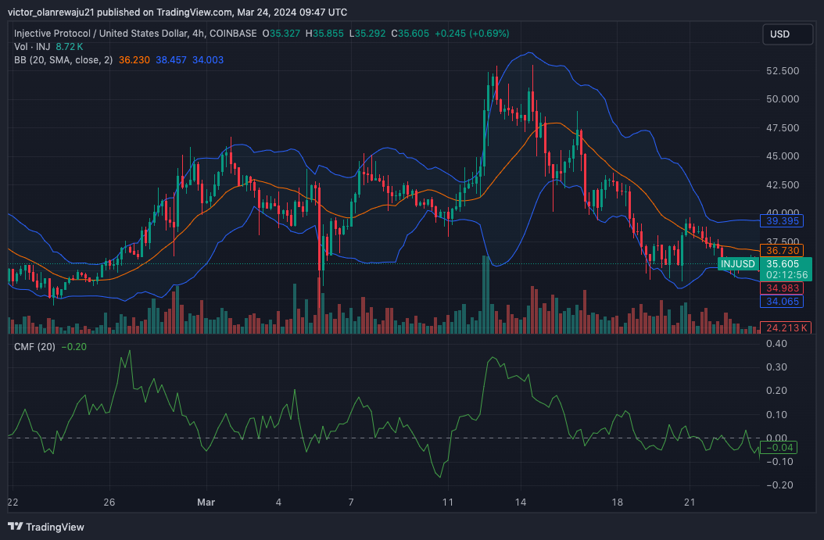Click the CMF (20) indicator legend
This screenshot has width=824, height=540.
(x=34, y=346)
